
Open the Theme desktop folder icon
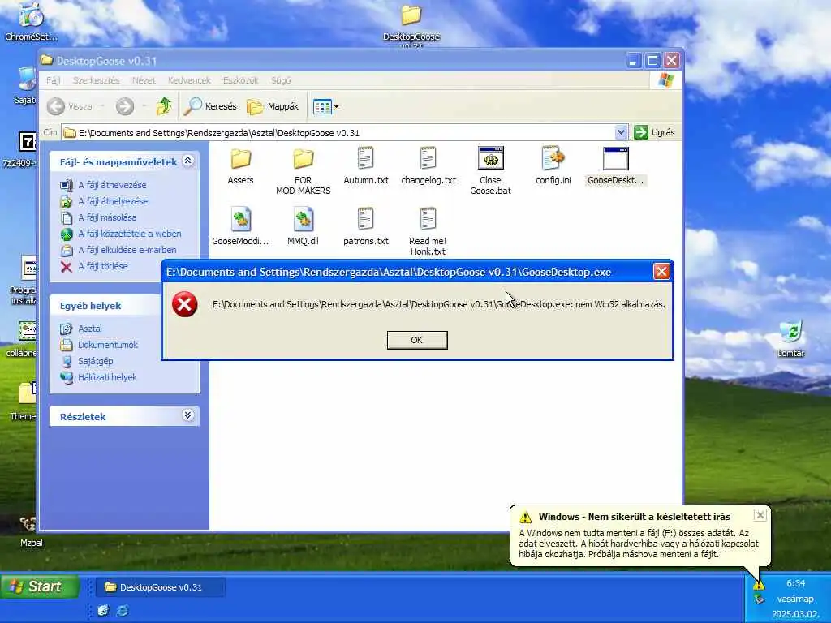pyautogui.click(x=24, y=402)
